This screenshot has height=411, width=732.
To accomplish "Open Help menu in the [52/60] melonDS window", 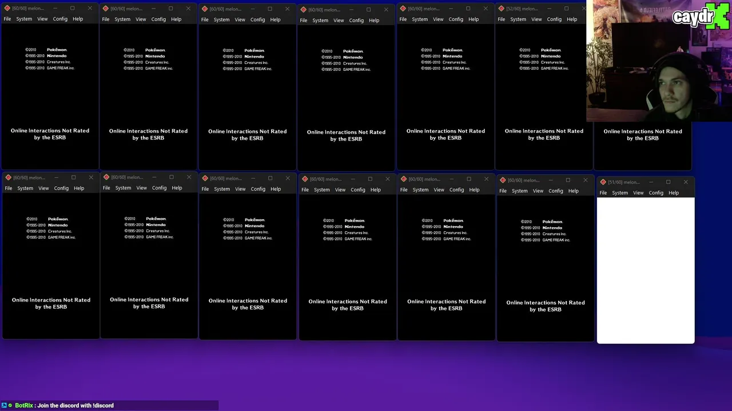I will point(572,19).
